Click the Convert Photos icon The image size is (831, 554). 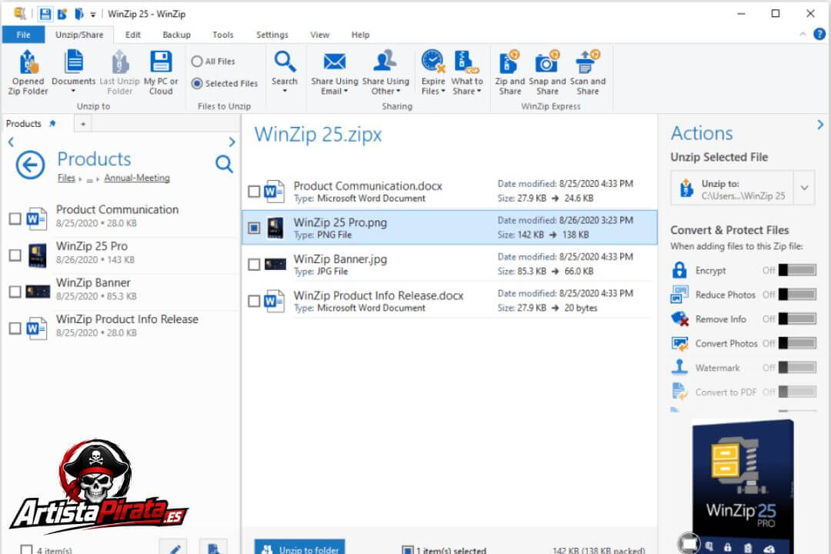679,343
